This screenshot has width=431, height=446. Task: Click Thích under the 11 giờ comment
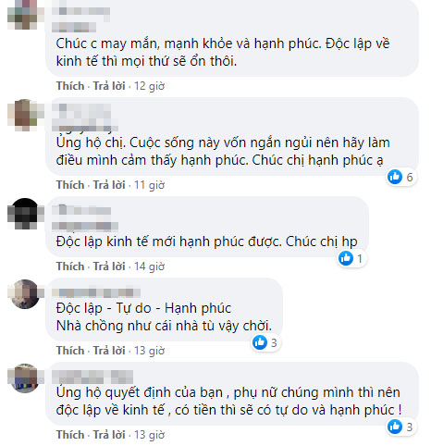click(x=70, y=185)
